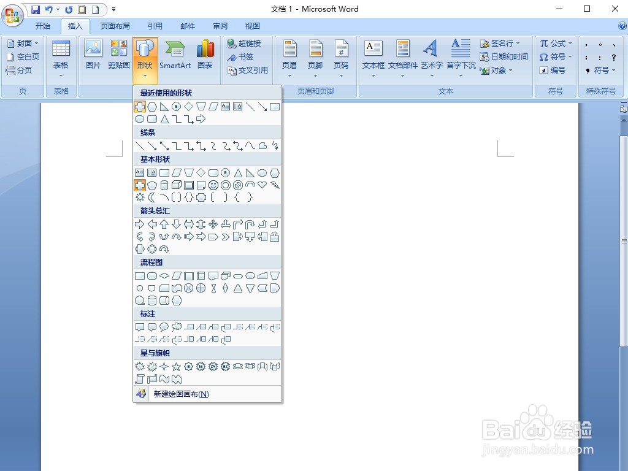Image resolution: width=628 pixels, height=471 pixels.
Task: Select the rectangular callout shape
Action: (140, 327)
